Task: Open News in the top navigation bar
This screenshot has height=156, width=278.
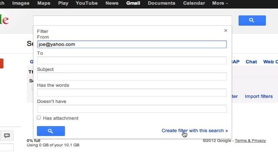Action: pos(112,3)
